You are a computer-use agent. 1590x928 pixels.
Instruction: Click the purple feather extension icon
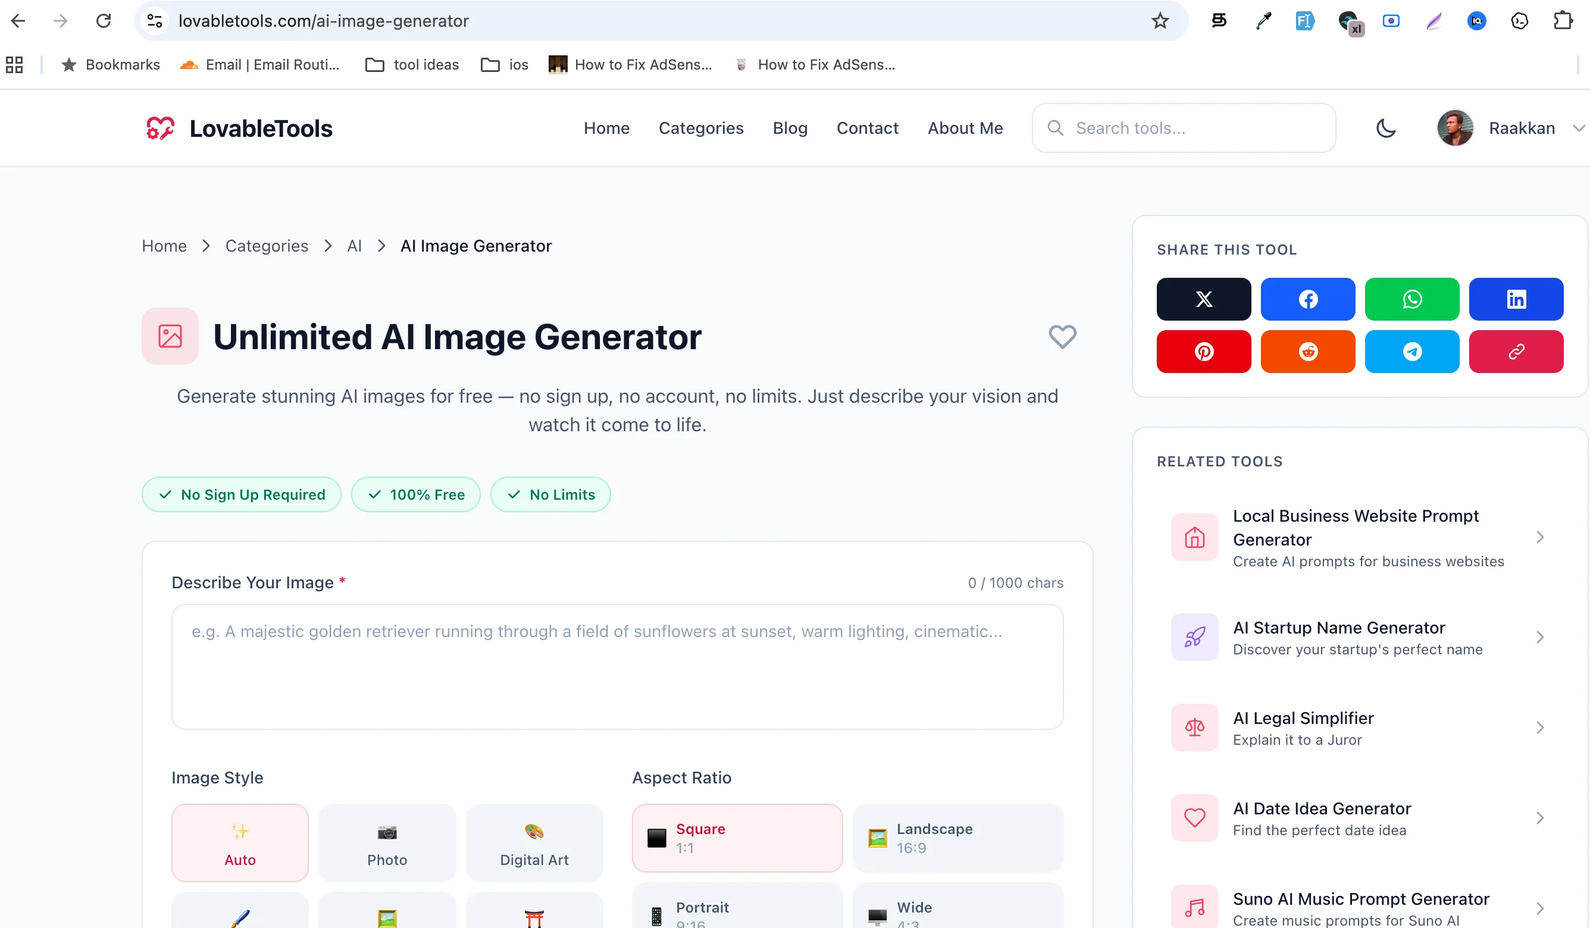point(1433,21)
